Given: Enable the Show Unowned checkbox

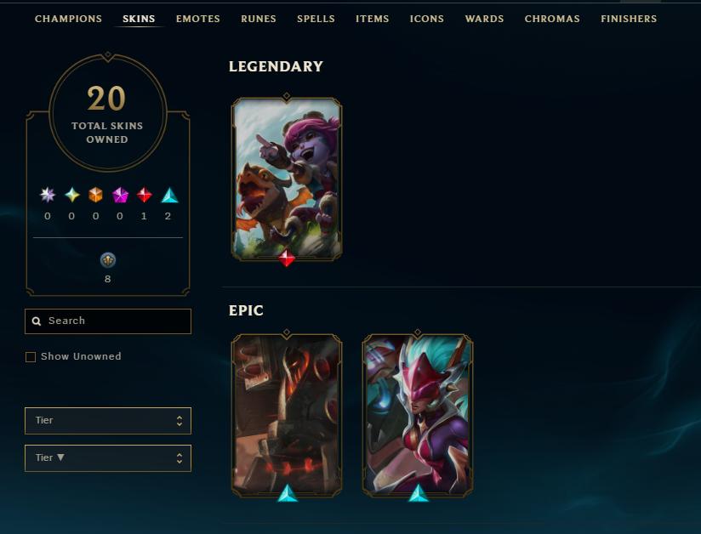Looking at the screenshot, I should click(x=31, y=356).
